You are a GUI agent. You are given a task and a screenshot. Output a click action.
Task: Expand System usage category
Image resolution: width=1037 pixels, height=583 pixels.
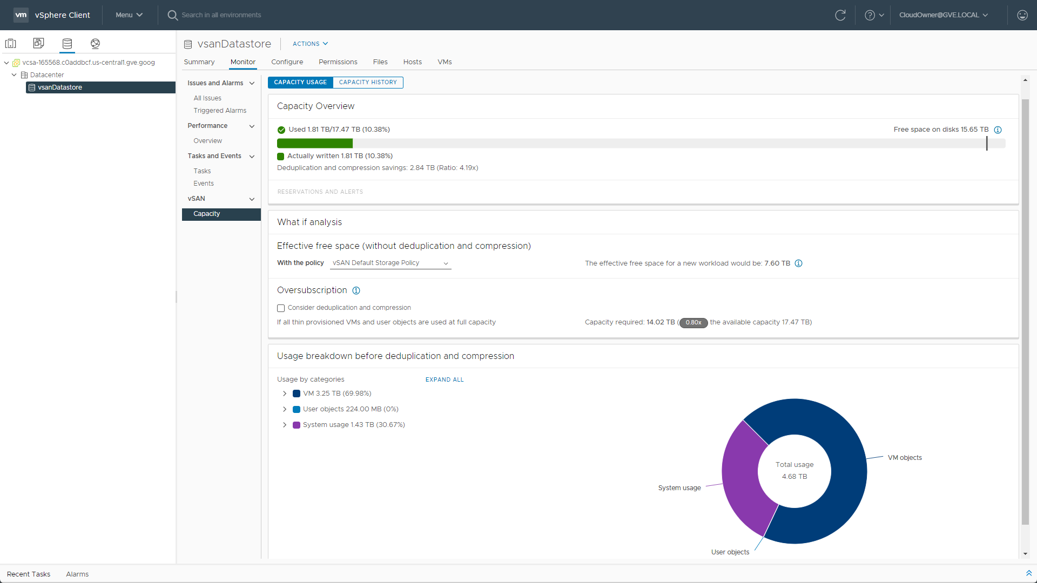click(285, 425)
